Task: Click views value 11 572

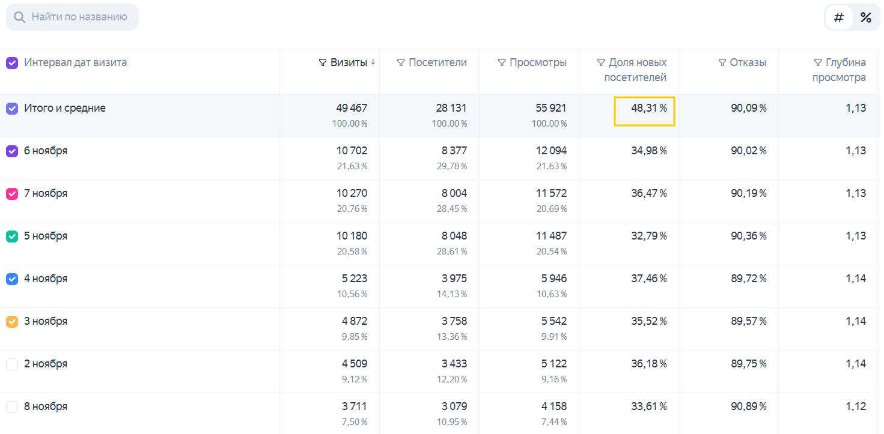Action: coord(552,193)
